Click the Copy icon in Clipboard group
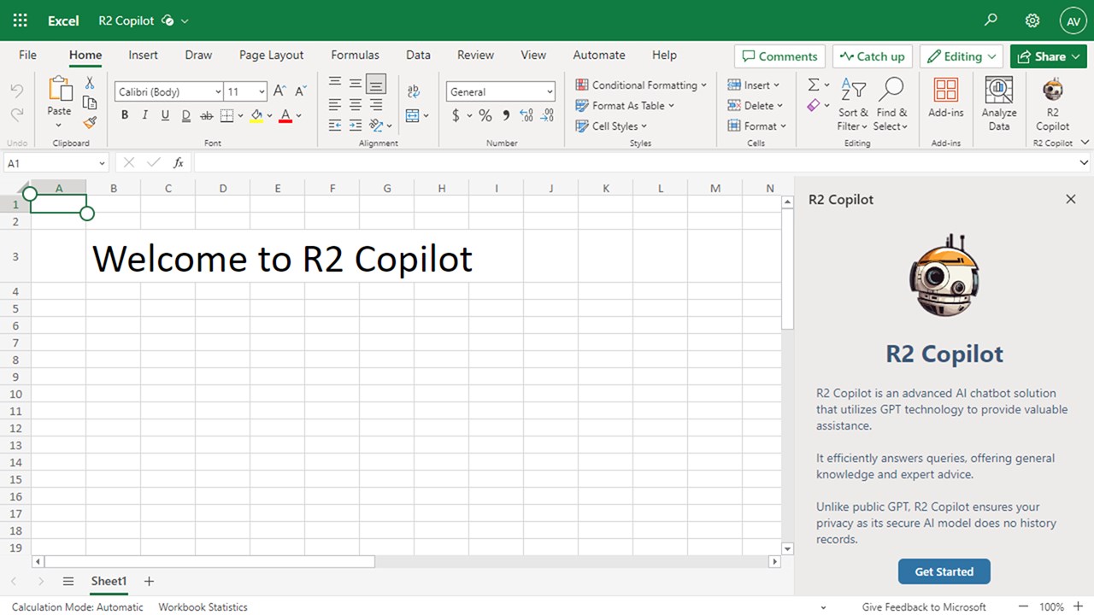The height and width of the screenshot is (615, 1094). coord(90,102)
